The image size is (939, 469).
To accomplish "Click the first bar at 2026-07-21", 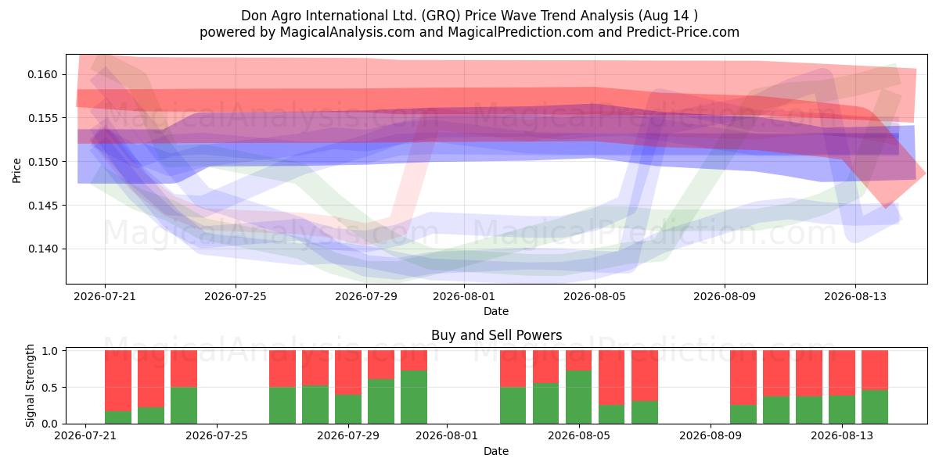I will click(118, 387).
